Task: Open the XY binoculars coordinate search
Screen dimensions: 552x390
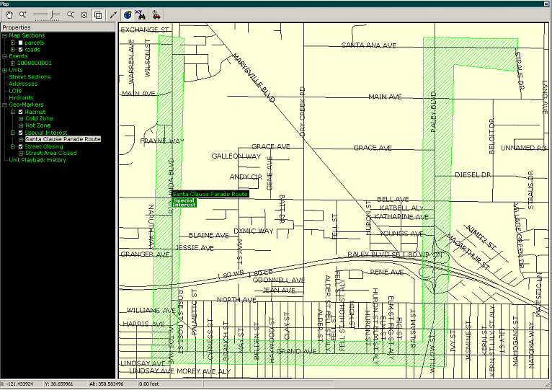Action: click(x=141, y=14)
